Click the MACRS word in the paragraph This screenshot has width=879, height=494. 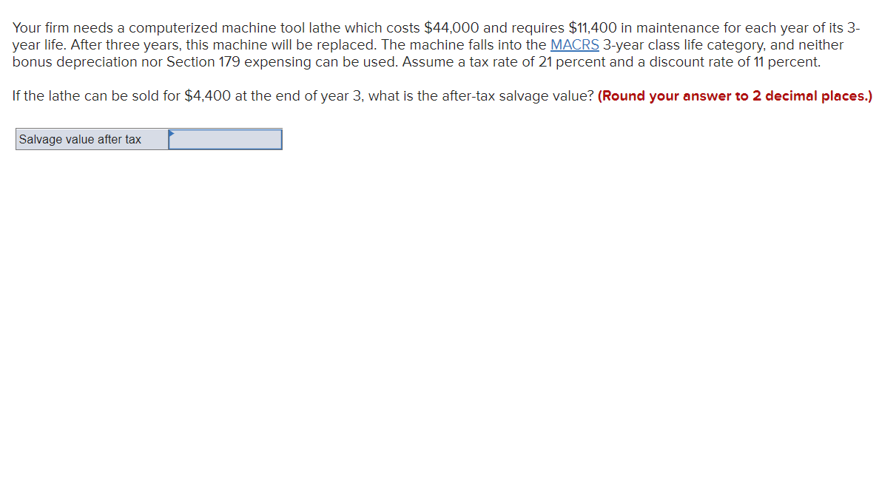point(575,44)
